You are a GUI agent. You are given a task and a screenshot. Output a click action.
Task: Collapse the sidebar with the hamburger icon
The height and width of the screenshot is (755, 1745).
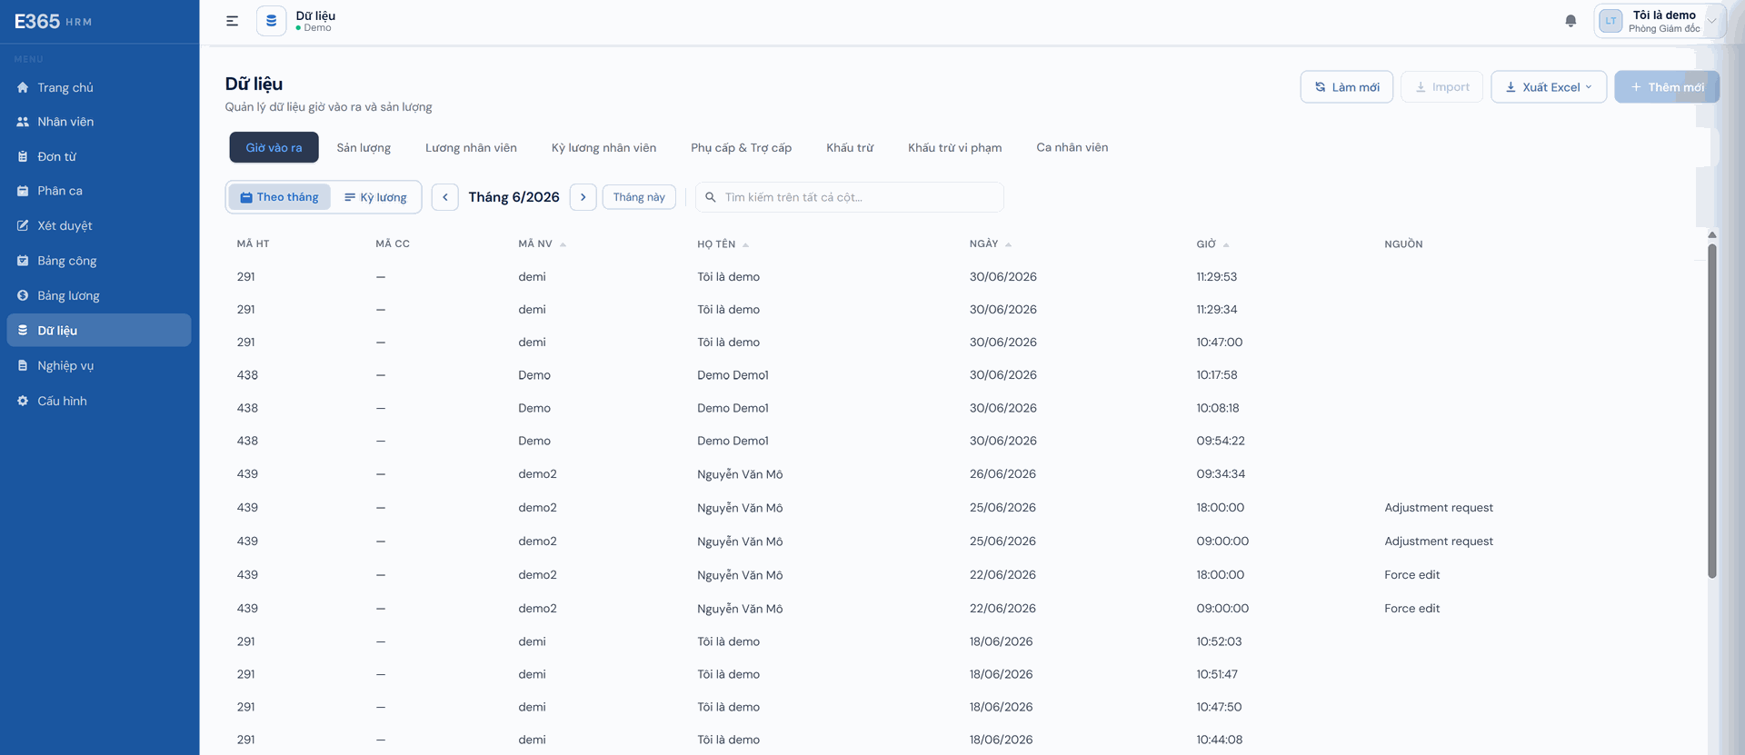coord(232,21)
